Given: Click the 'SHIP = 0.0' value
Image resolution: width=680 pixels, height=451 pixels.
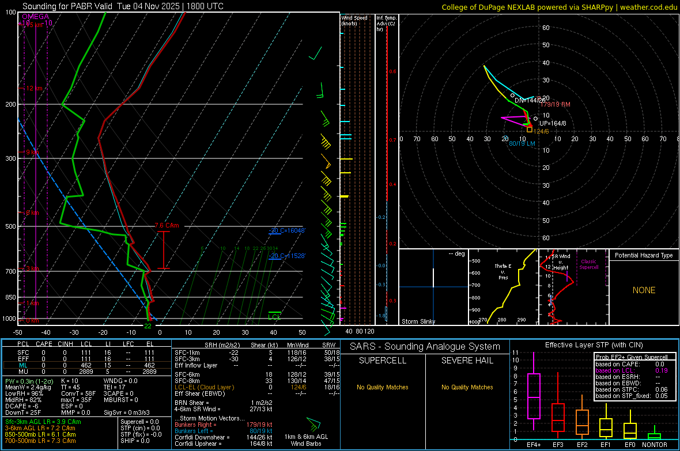Looking at the screenshot, I should point(135,441).
